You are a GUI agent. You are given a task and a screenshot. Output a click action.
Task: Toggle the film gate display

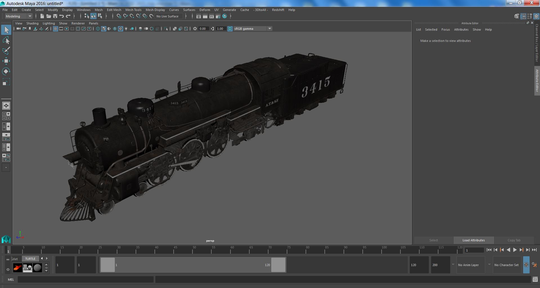pyautogui.click(x=61, y=29)
